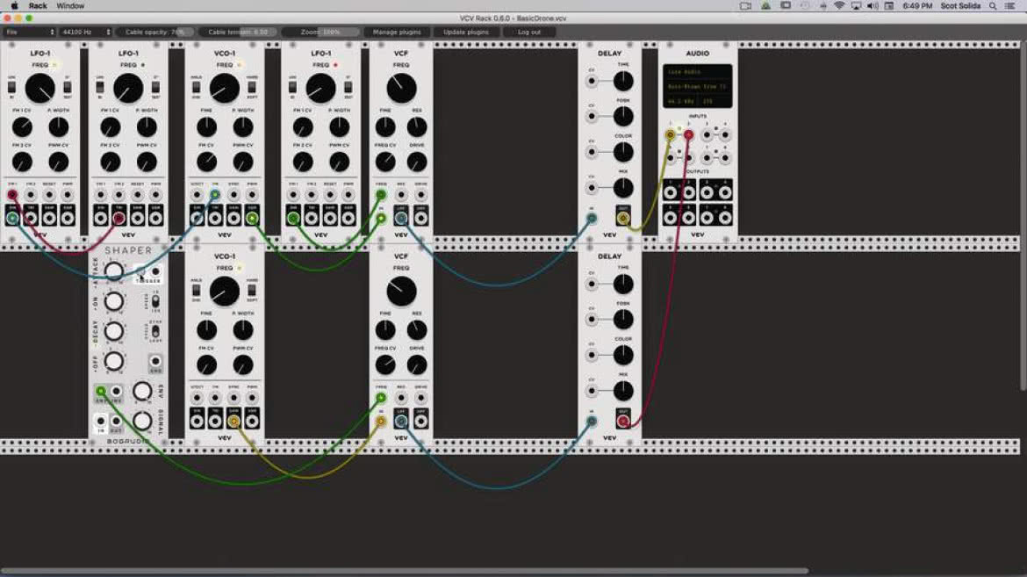Open the Window menu in the menu bar
This screenshot has height=577, width=1027.
[x=70, y=6]
